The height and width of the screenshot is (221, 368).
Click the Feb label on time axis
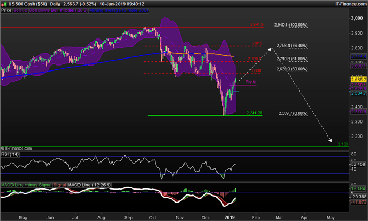coord(256,218)
